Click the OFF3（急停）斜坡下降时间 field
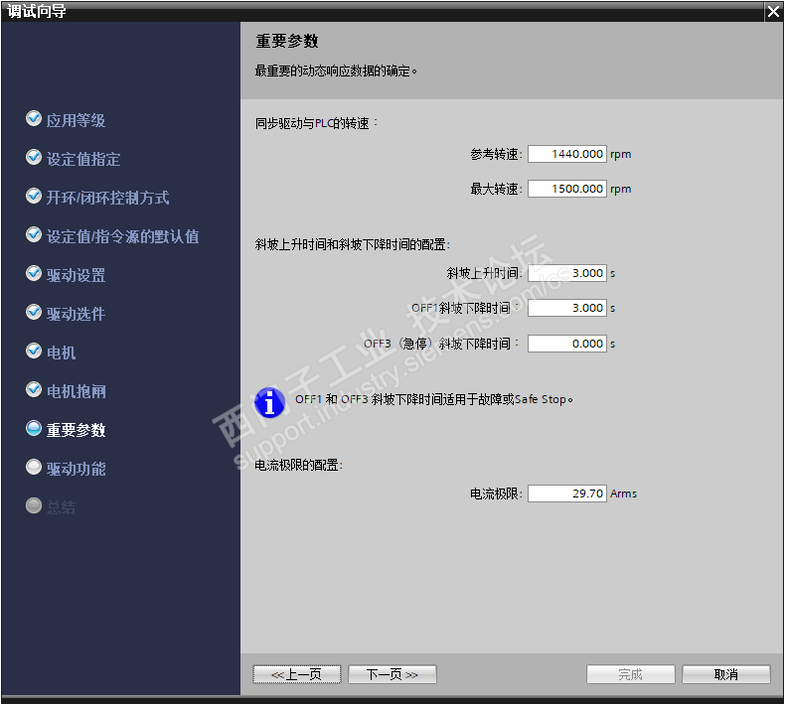Image resolution: width=785 pixels, height=705 pixels. click(x=567, y=344)
